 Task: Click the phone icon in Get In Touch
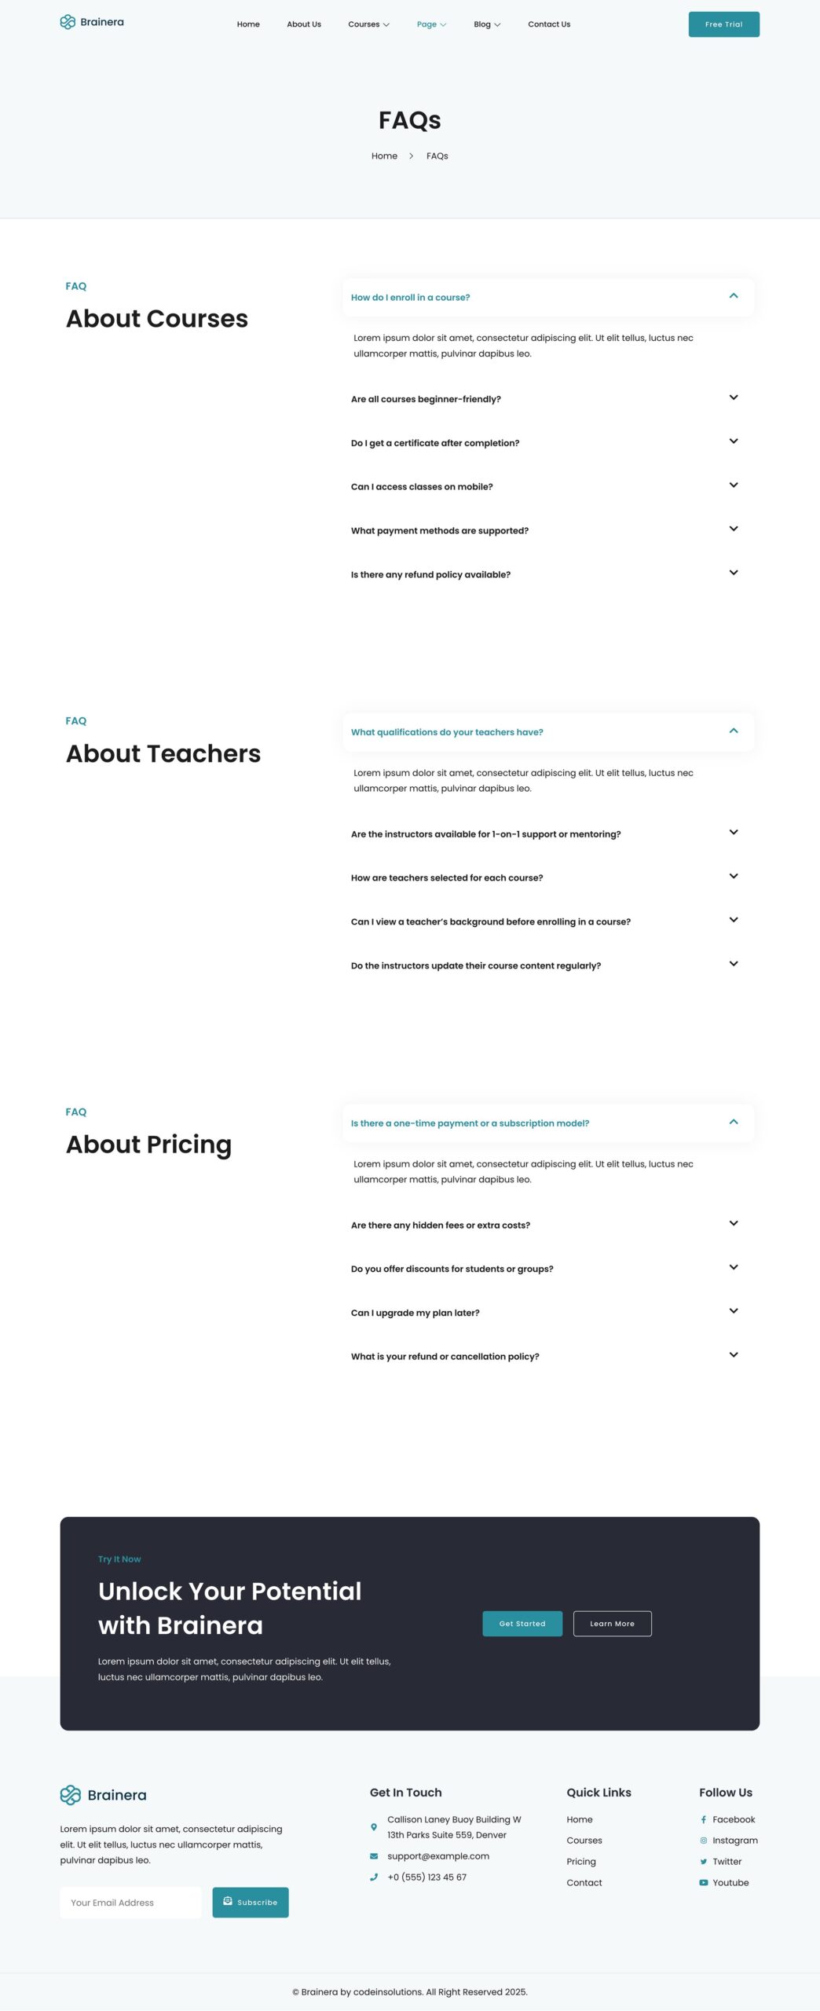coord(374,1877)
